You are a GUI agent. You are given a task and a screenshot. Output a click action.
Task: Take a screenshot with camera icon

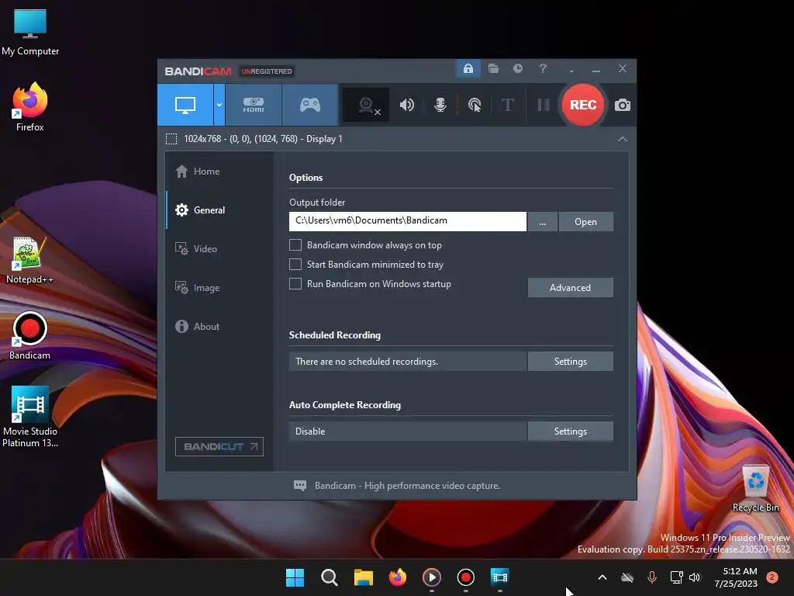point(623,105)
